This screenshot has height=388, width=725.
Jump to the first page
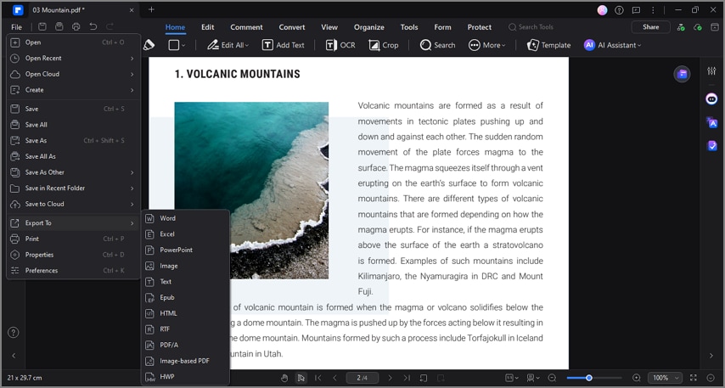pyautogui.click(x=318, y=378)
